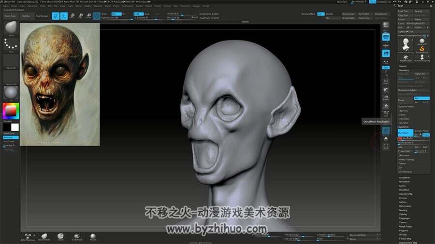Open the material sphere selector

(x=11, y=94)
